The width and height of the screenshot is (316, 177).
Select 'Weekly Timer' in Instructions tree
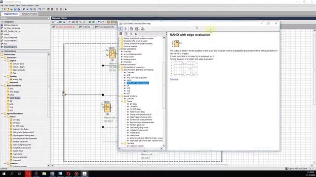pyautogui.click(x=18, y=151)
